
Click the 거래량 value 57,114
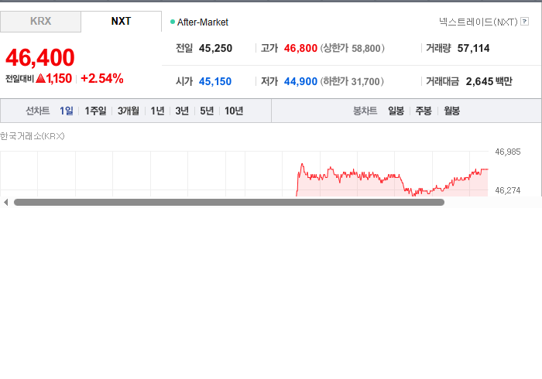coord(473,48)
